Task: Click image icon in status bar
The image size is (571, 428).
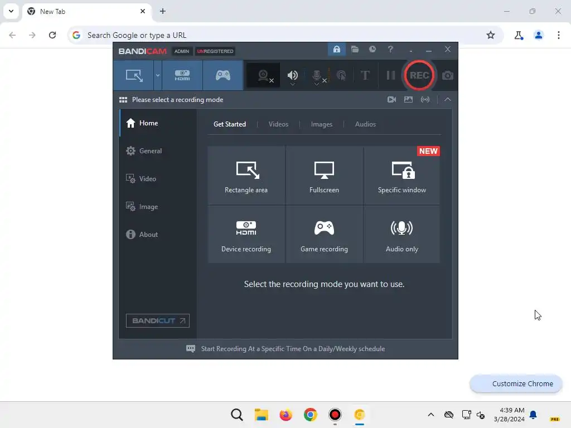Action: point(408,99)
